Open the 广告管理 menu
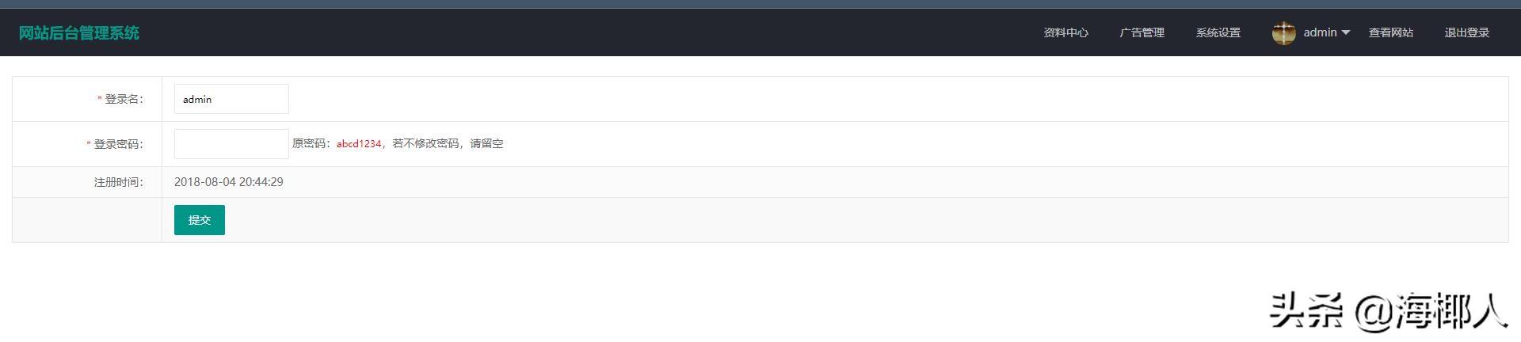Screen dimensions: 1521x342 coord(1142,32)
